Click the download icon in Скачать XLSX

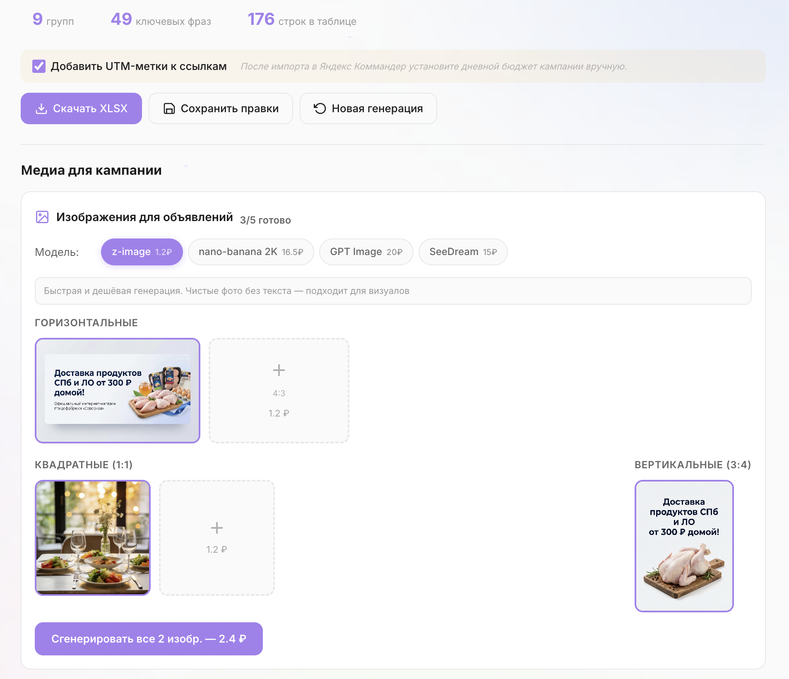pos(41,108)
